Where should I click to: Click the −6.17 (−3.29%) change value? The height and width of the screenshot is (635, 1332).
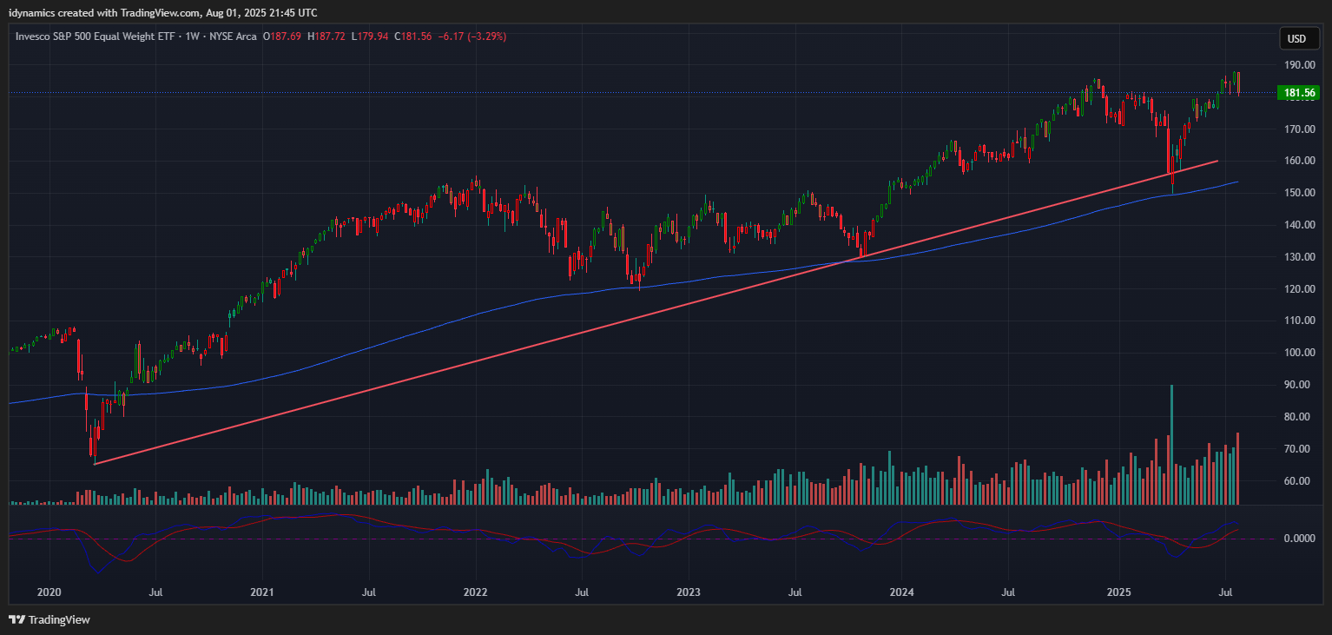pyautogui.click(x=472, y=37)
